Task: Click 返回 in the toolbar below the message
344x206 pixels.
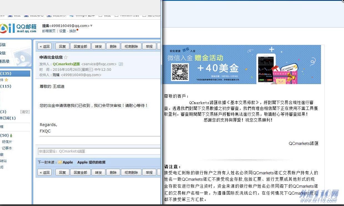Action: pyautogui.click(x=45, y=172)
